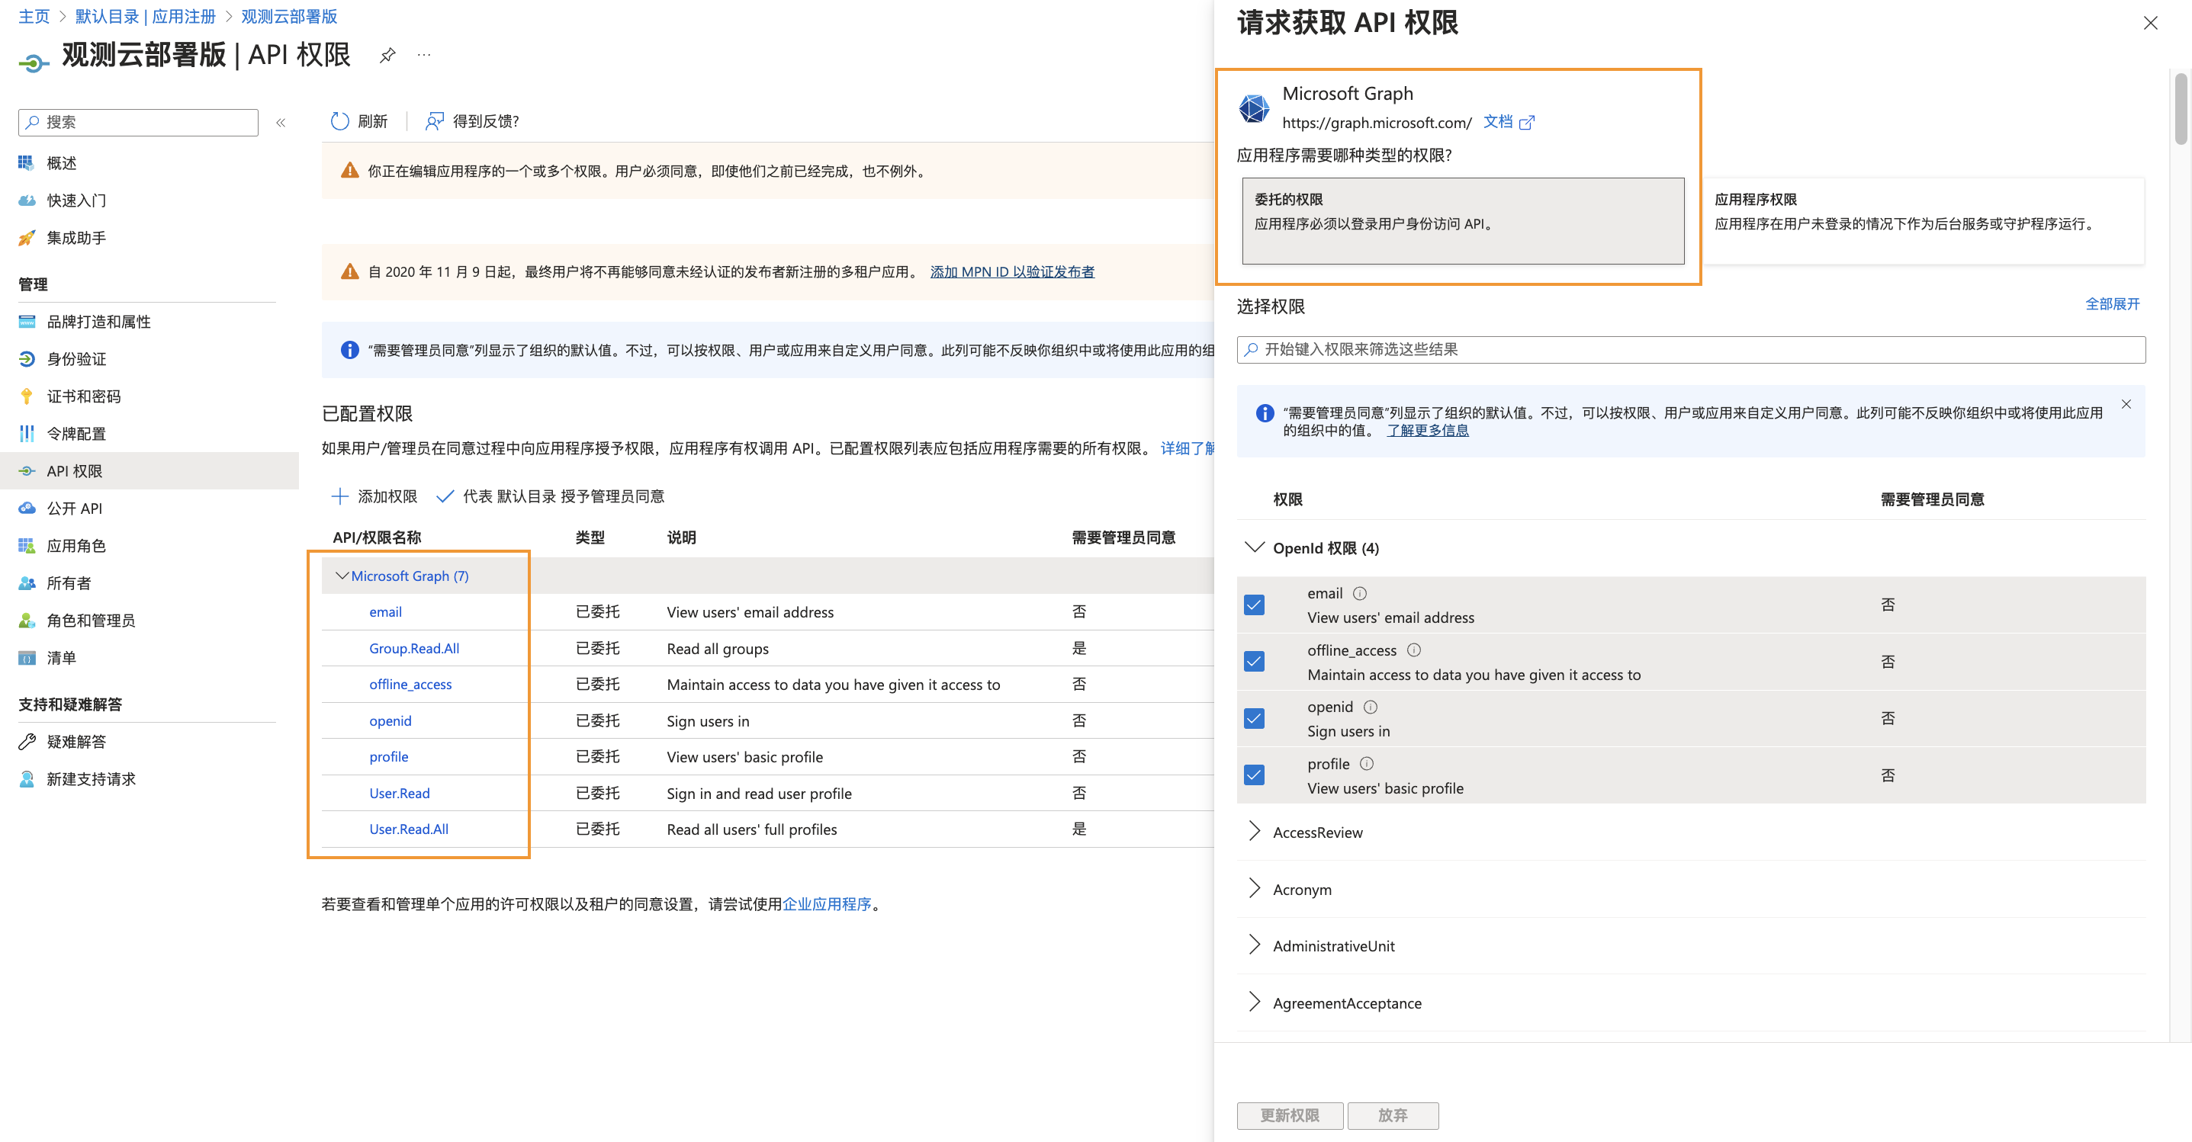The height and width of the screenshot is (1142, 2192).
Task: Click the 更新权限 button
Action: click(x=1290, y=1115)
